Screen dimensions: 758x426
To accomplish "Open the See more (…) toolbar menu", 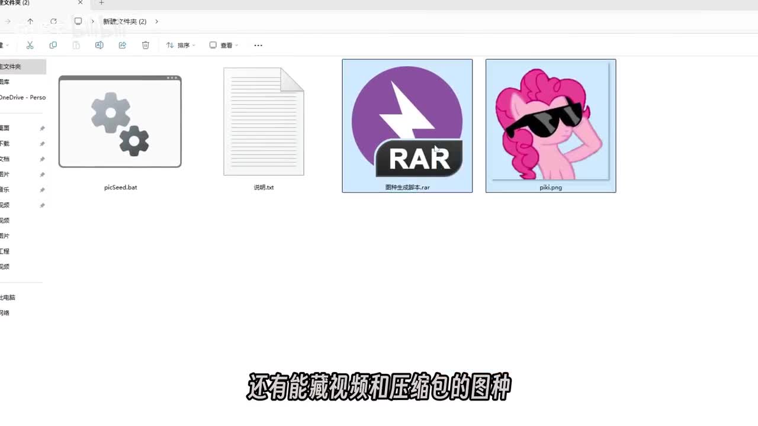I will 258,45.
